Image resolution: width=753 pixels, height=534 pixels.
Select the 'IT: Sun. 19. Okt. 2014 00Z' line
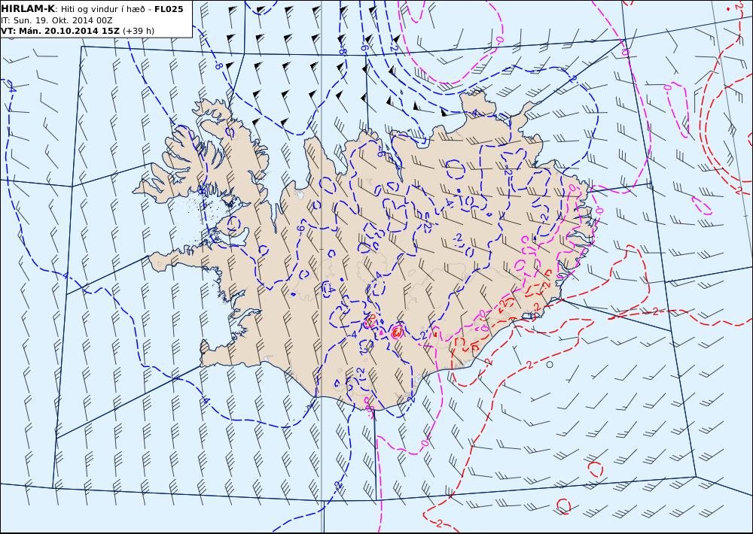(x=56, y=20)
